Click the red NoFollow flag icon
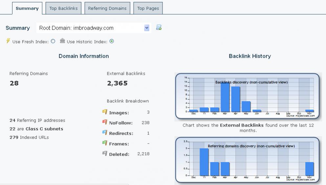Image resolution: width=326 pixels, height=185 pixels. tap(105, 123)
